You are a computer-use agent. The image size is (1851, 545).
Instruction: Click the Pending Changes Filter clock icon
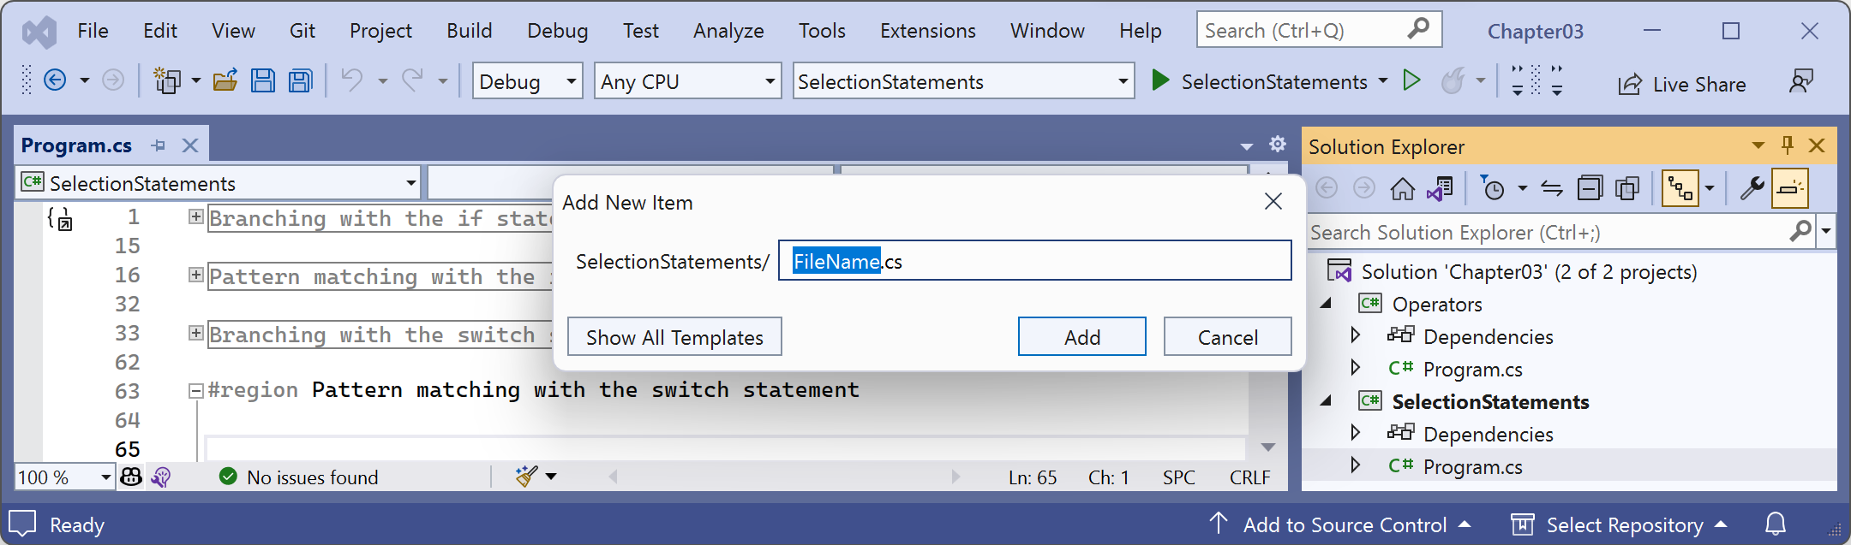tap(1492, 188)
